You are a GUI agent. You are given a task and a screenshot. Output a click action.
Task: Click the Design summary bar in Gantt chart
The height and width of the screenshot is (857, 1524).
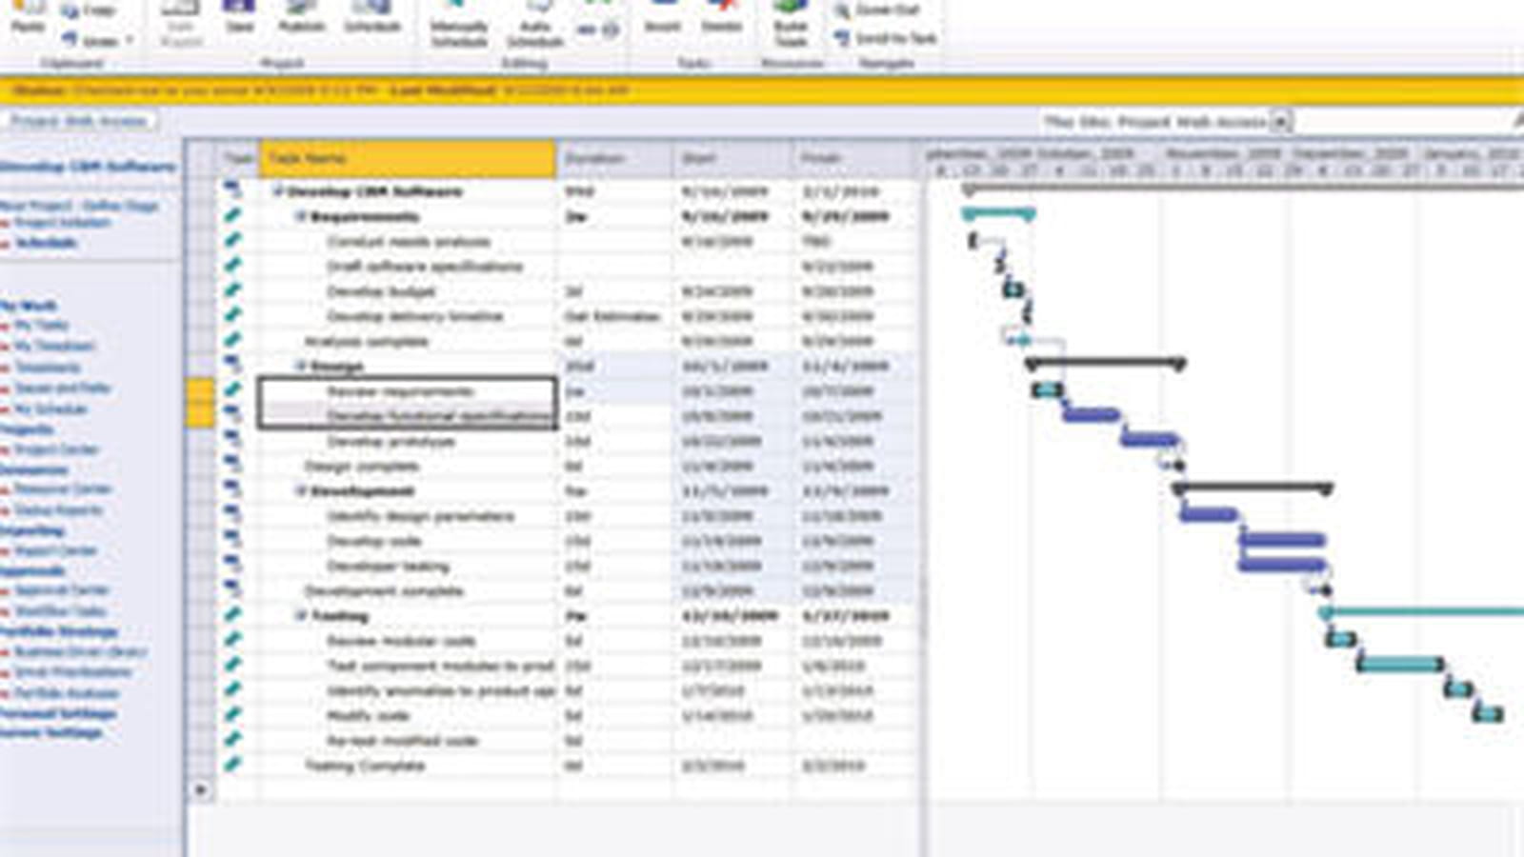tap(1105, 363)
